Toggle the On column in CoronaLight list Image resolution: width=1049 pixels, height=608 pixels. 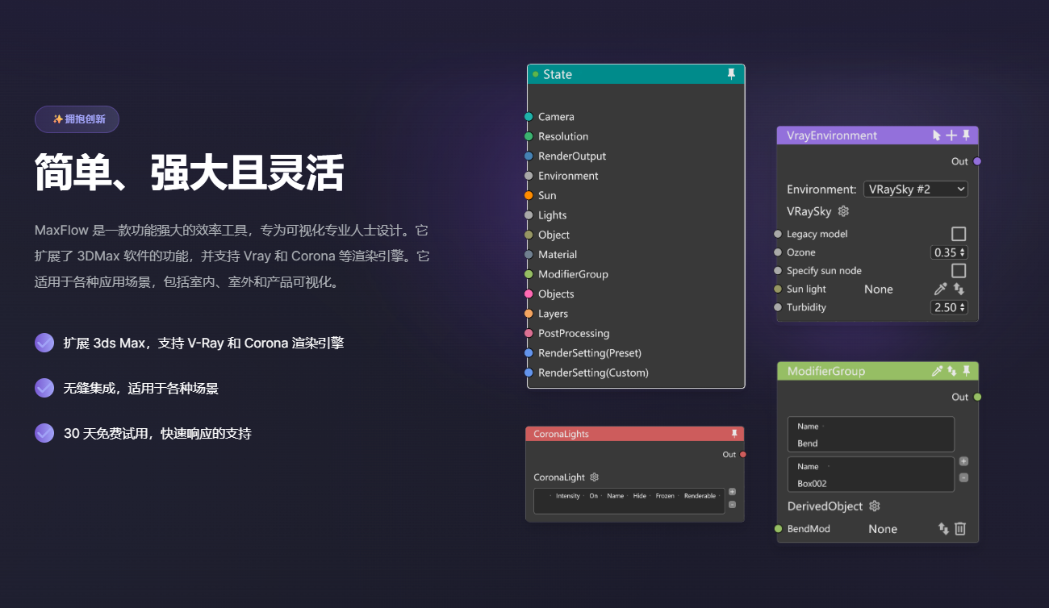pos(593,496)
